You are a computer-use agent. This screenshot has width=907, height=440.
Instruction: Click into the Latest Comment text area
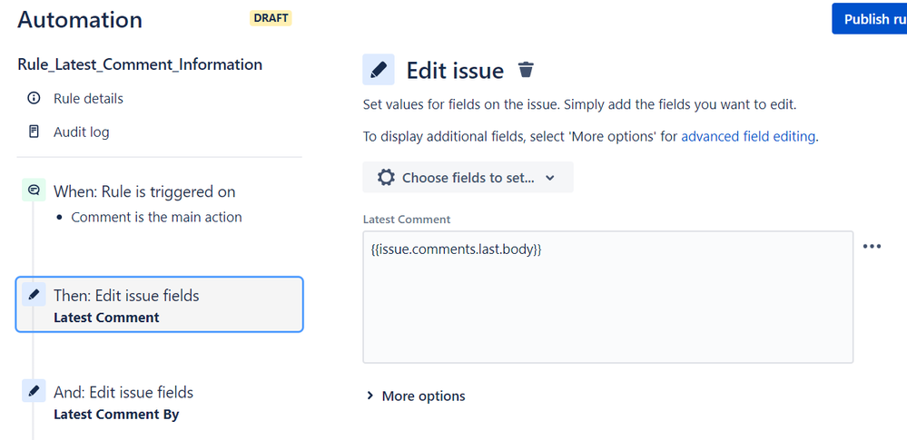[x=608, y=298]
